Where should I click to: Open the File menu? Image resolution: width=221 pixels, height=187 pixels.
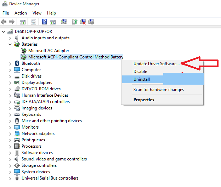pos(6,13)
